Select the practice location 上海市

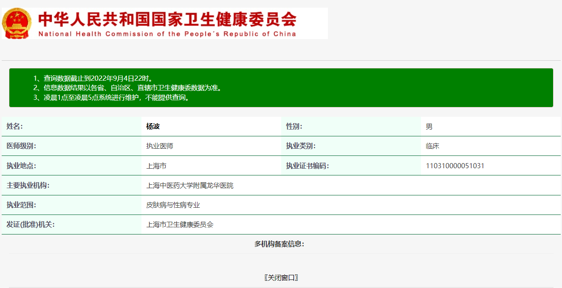(x=156, y=166)
